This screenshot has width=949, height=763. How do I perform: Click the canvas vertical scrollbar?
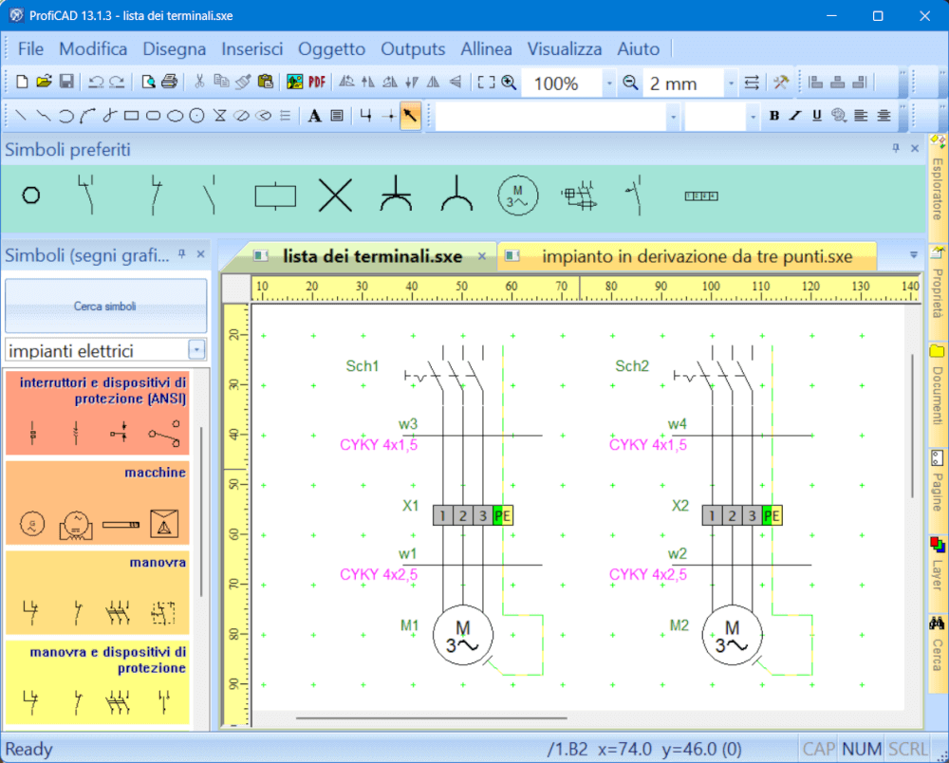click(912, 426)
